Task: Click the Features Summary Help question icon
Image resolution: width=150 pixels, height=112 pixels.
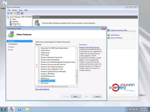Action: click(x=108, y=30)
